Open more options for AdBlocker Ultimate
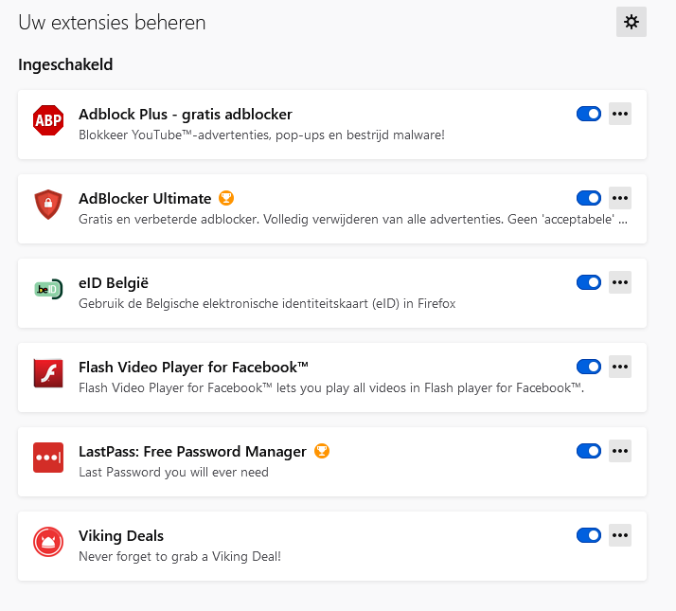 (x=620, y=198)
